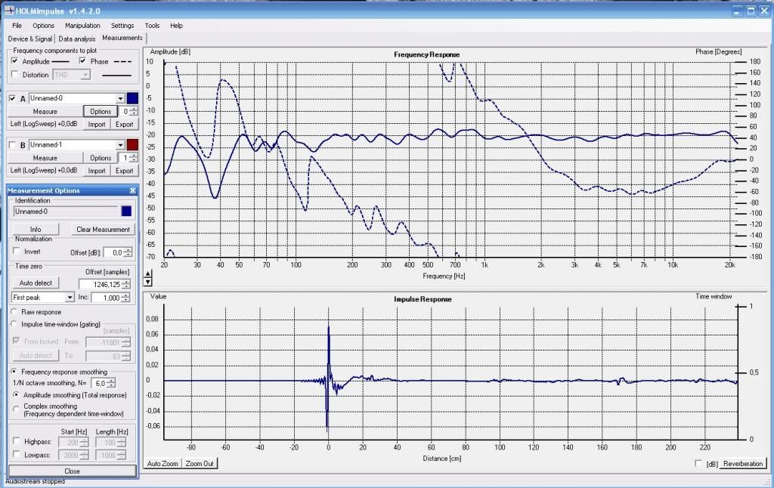Screen dimensions: 774x488
Task: Click Import button for slot A
Action: 97,125
